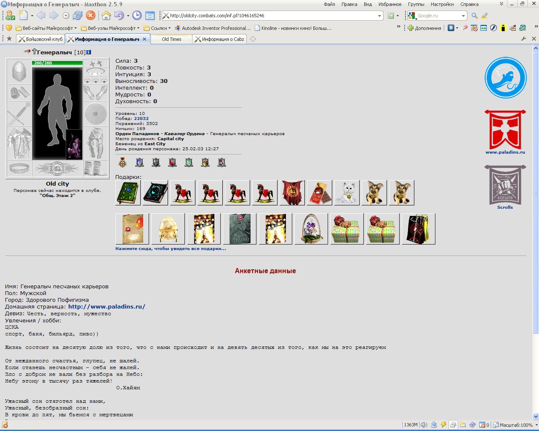
Task: Expand Веб-узлы Майкрософт bookmarks folder
Action: pyautogui.click(x=111, y=28)
